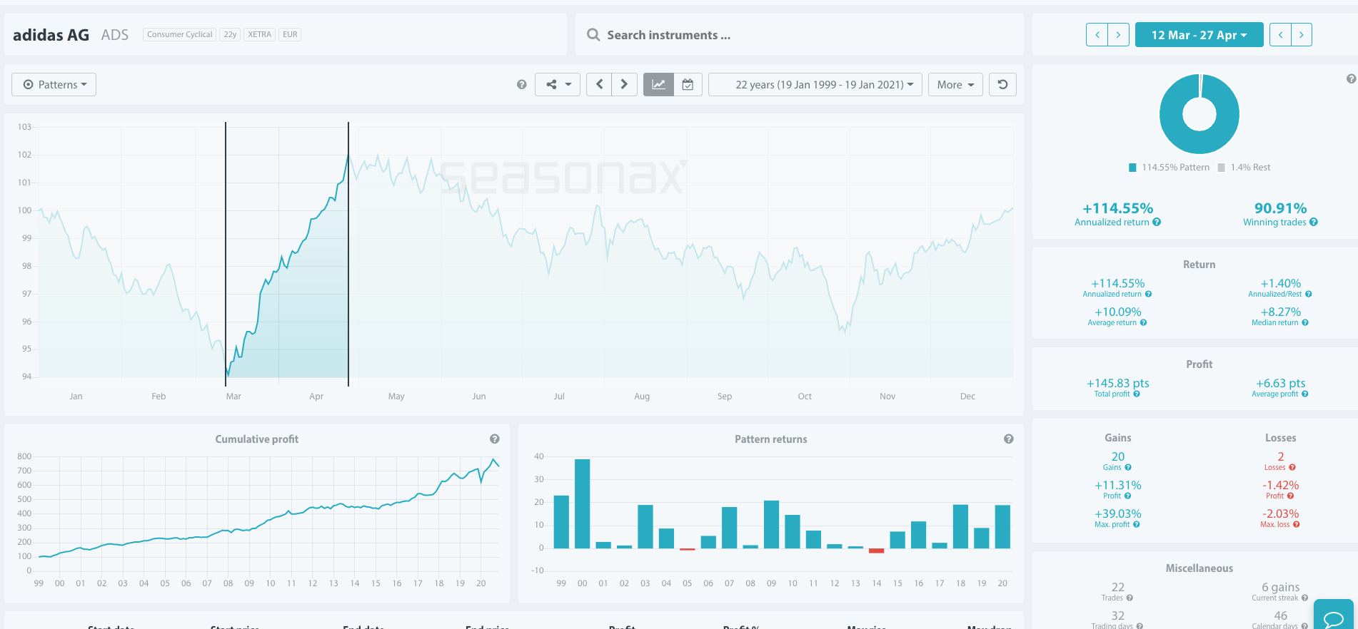Reset the chart with undo icon
Screen dimensions: 1358x629
[1002, 84]
